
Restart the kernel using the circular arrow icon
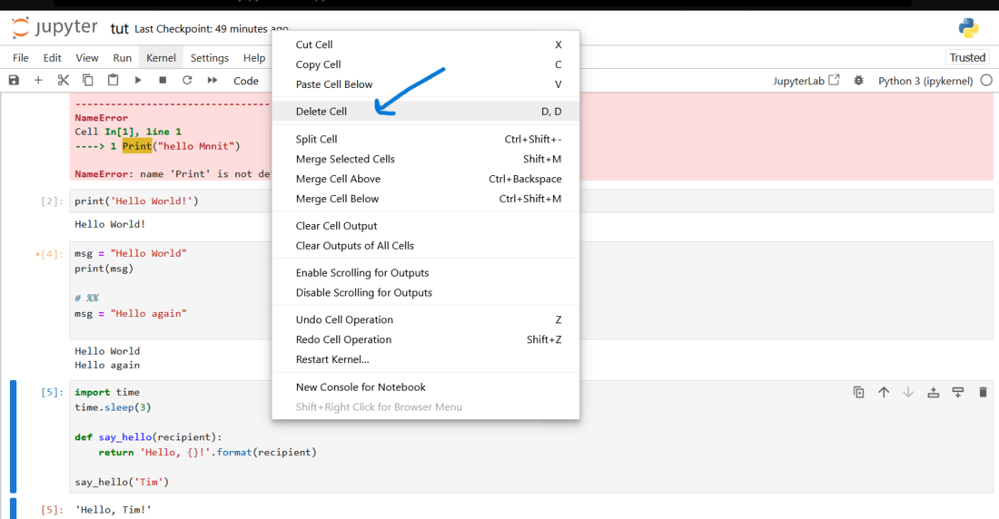click(187, 81)
